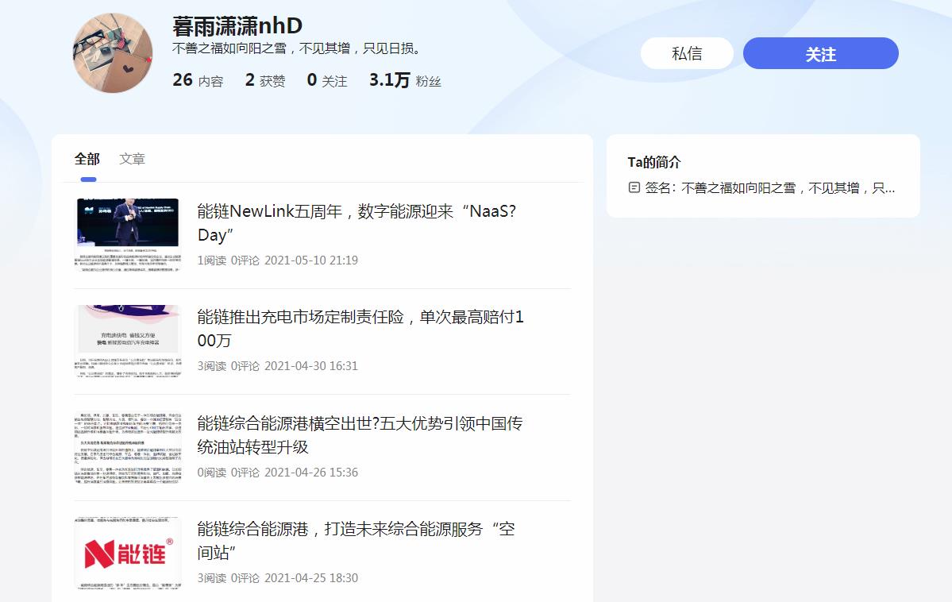This screenshot has width=952, height=602.
Task: Click the profile signature under username
Action: 297,48
